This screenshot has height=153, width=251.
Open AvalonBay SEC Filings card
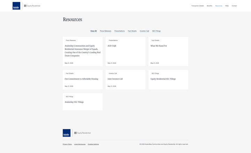pos(83,102)
